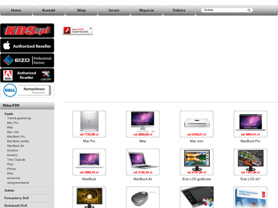
Task: Select iPod in sidebar list
Action: (x=10, y=164)
